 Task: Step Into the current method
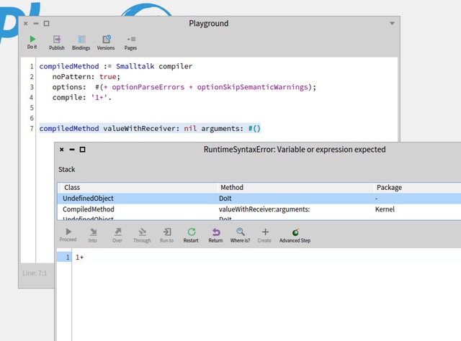(93, 235)
